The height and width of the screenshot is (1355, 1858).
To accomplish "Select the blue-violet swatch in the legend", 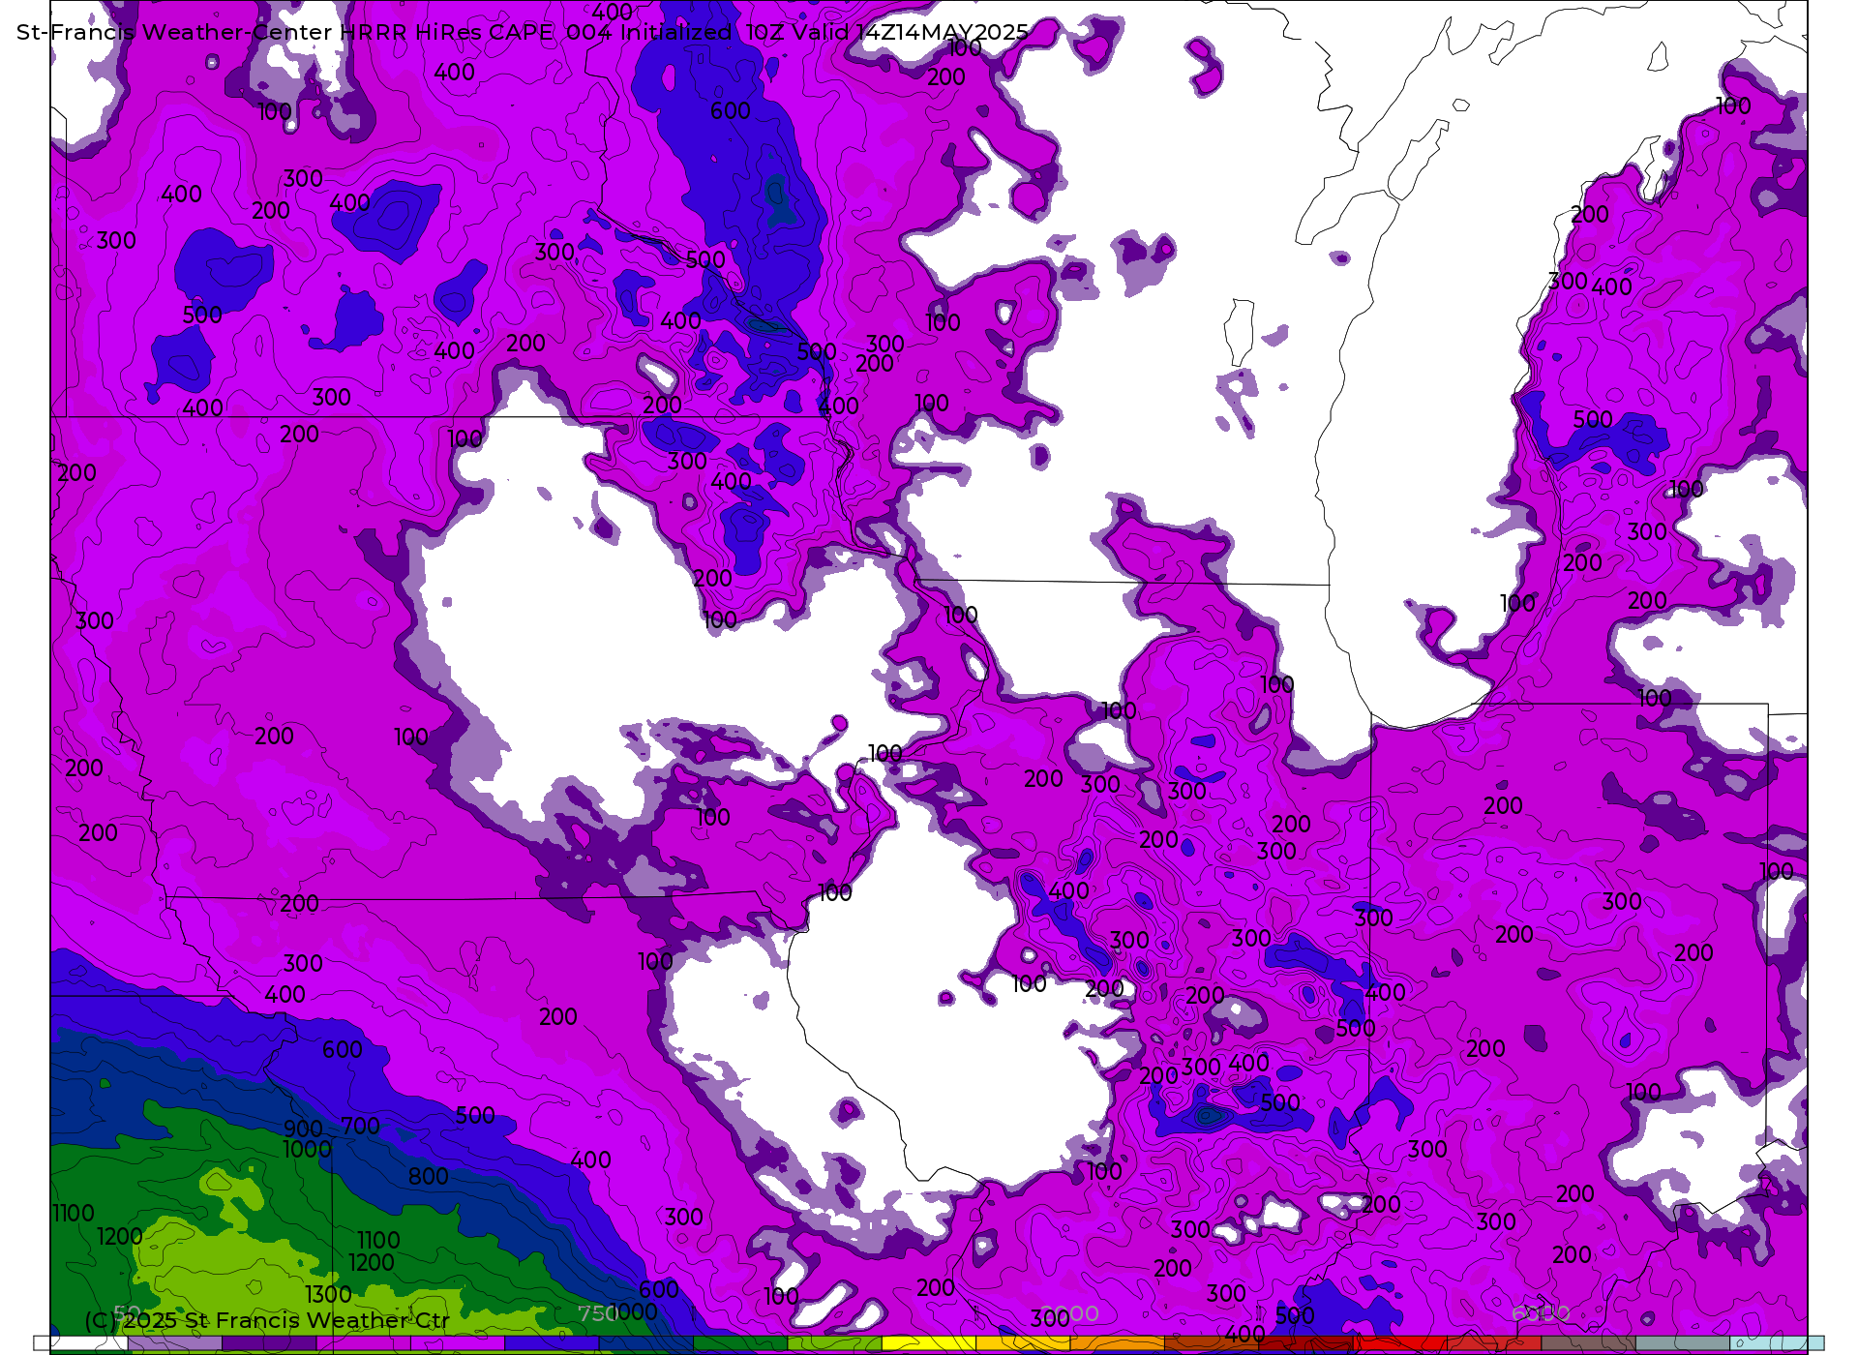I will click(552, 1343).
